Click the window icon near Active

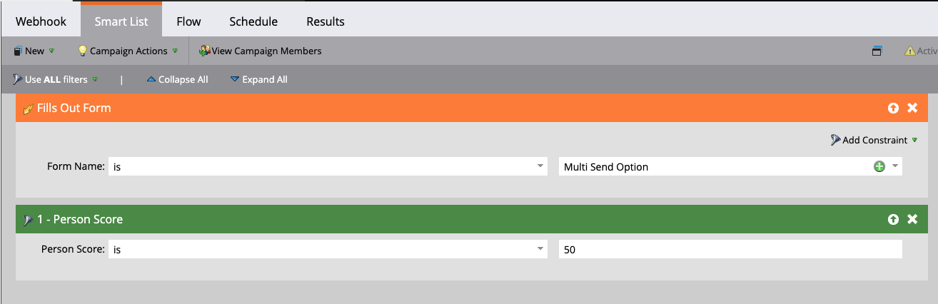tap(877, 51)
